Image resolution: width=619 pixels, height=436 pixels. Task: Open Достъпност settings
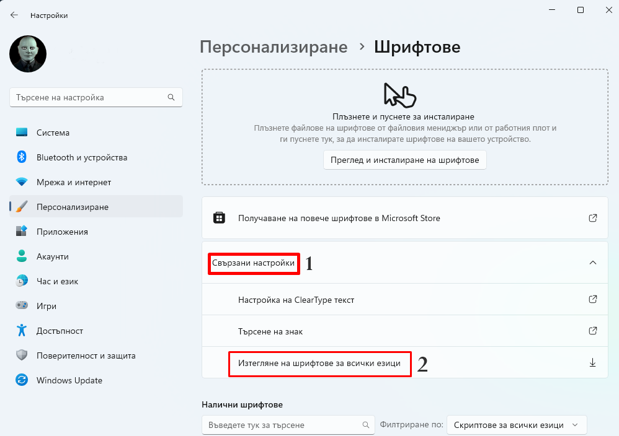96,331
